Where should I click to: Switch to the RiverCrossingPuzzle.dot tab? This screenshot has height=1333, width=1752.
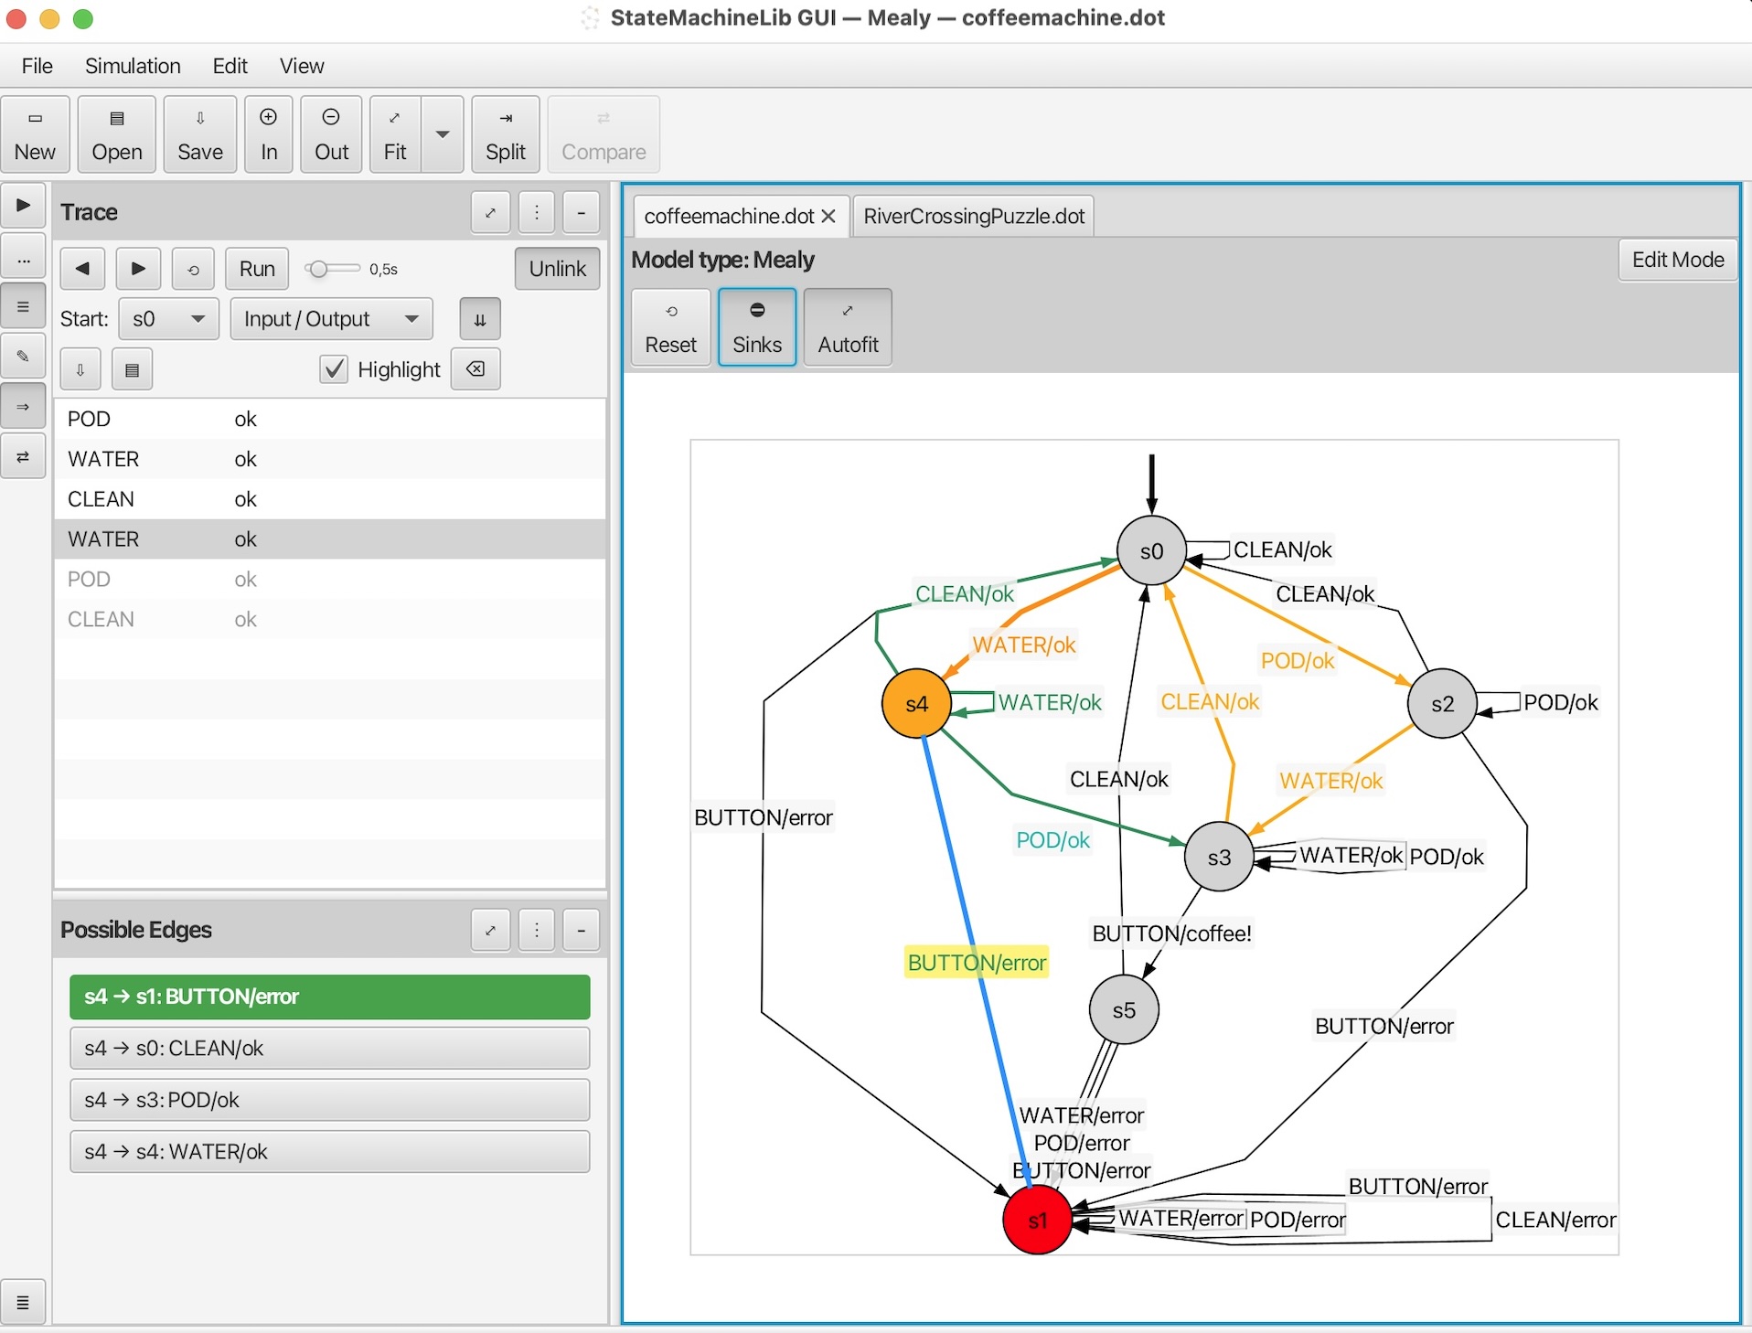pos(974,217)
